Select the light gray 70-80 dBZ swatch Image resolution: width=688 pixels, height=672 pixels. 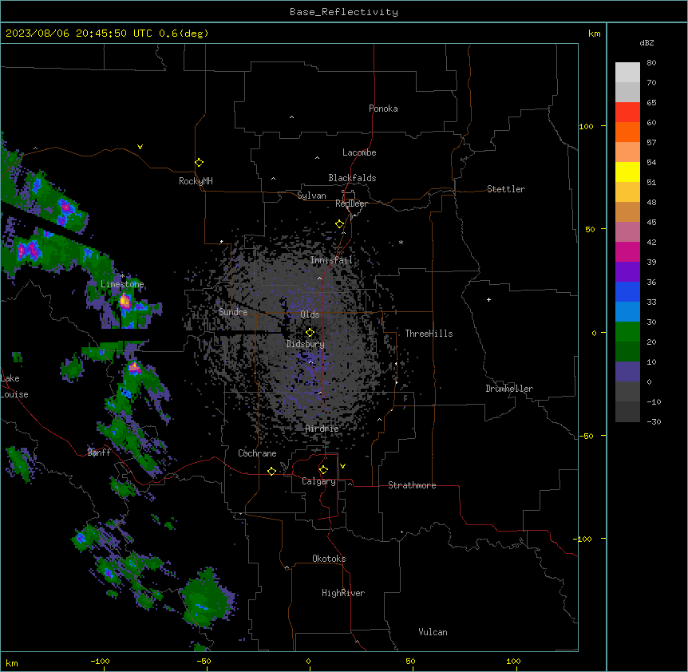point(627,73)
